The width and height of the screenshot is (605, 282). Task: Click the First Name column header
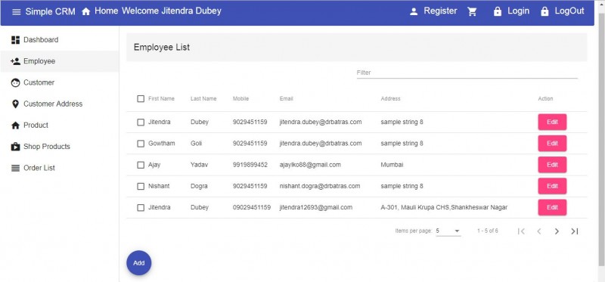(161, 99)
